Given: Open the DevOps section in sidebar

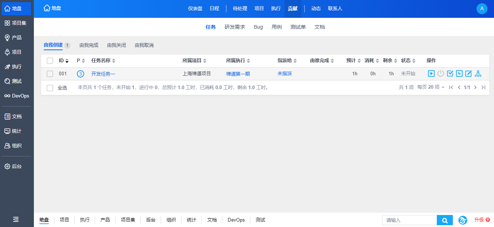Looking at the screenshot, I should pyautogui.click(x=17, y=96).
